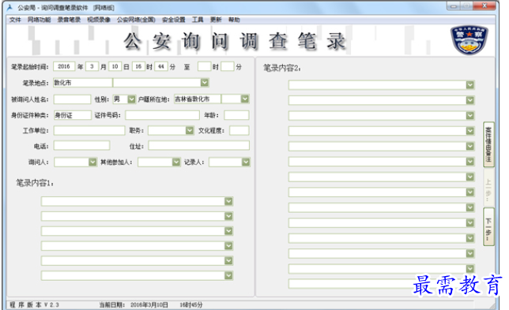This screenshot has width=509, height=310.
Task: Click the 当前日期 2016年3月10日 status text
Action: point(134,304)
